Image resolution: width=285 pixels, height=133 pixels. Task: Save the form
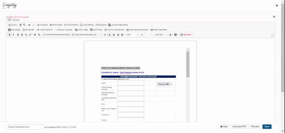[267, 127]
